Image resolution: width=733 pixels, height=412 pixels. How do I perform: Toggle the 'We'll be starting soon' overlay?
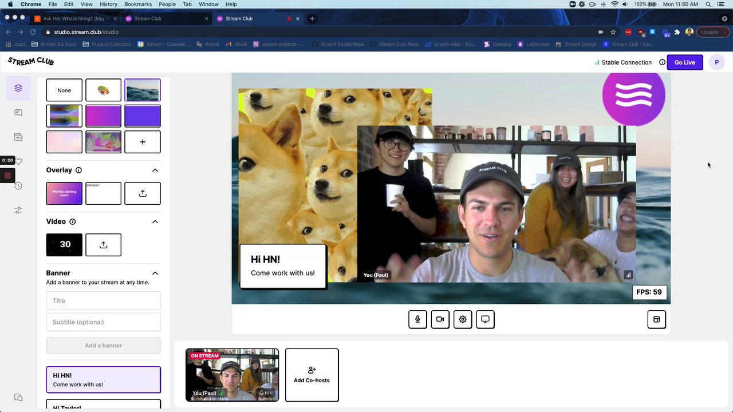tap(64, 193)
